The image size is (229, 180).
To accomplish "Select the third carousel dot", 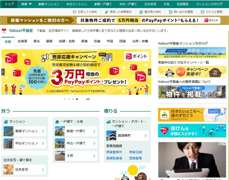I will click(x=73, y=99).
